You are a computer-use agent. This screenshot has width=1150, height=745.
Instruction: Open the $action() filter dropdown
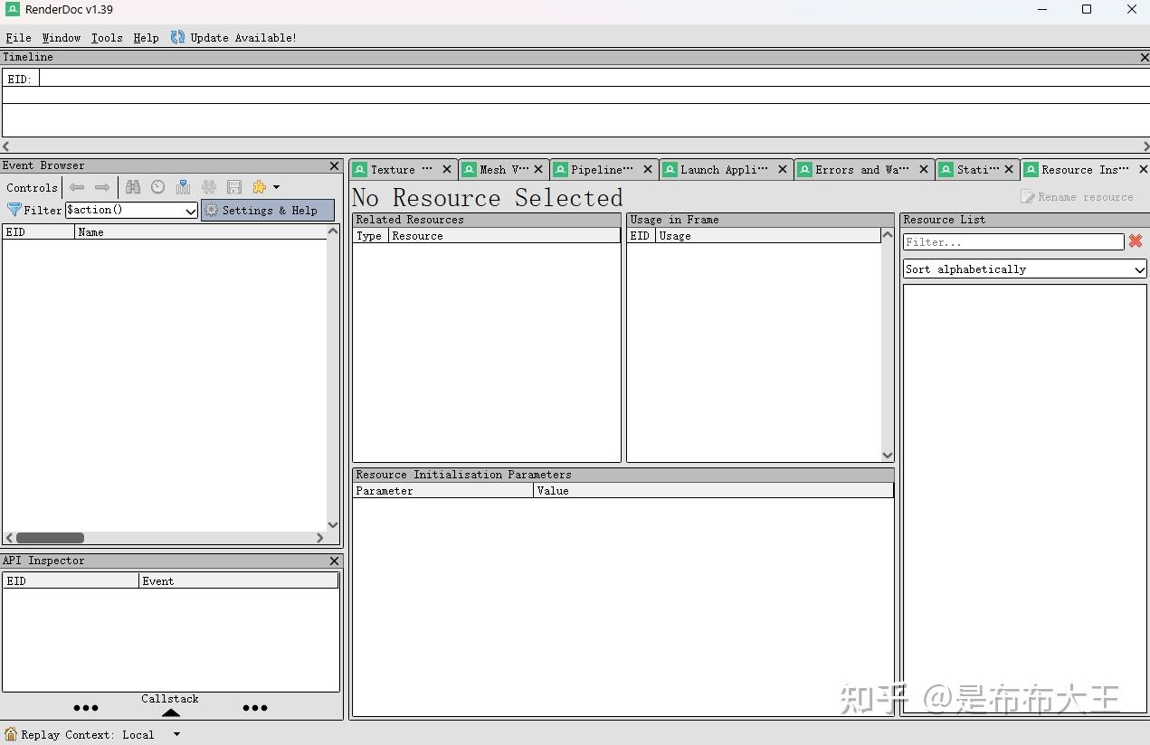(x=191, y=211)
